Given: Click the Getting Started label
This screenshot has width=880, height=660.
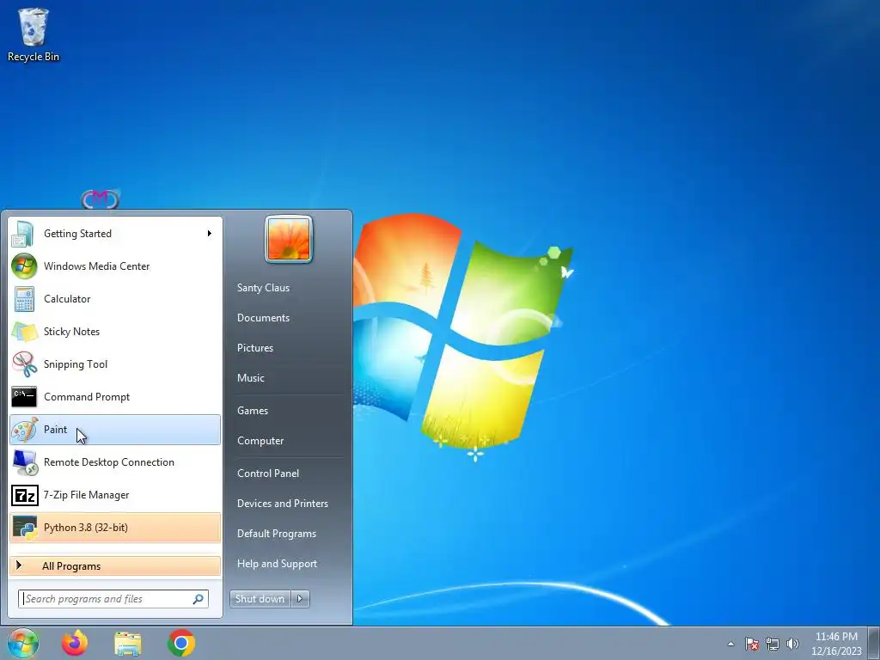Looking at the screenshot, I should point(77,234).
